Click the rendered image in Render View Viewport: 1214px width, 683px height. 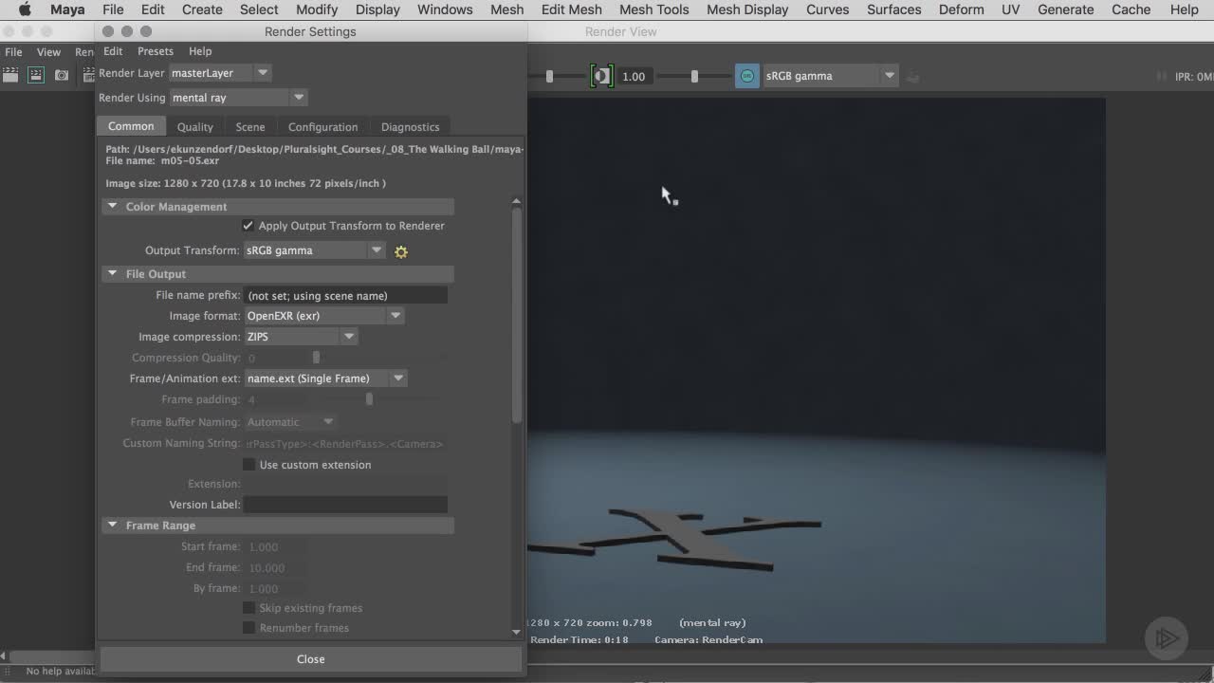(816, 370)
